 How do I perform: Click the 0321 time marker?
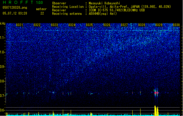19,25
